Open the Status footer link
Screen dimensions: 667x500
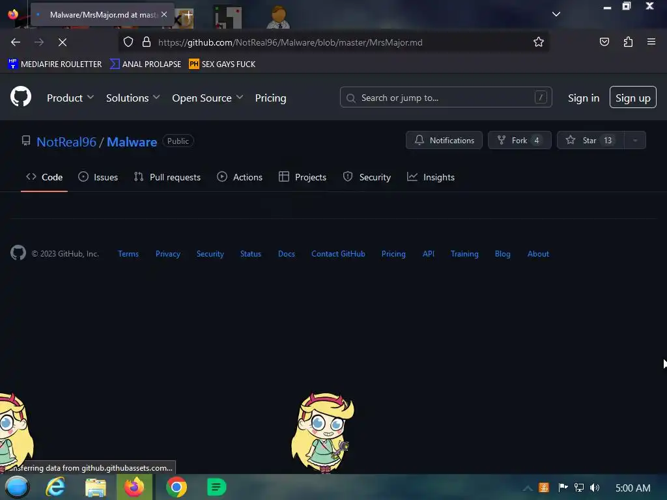tap(251, 254)
